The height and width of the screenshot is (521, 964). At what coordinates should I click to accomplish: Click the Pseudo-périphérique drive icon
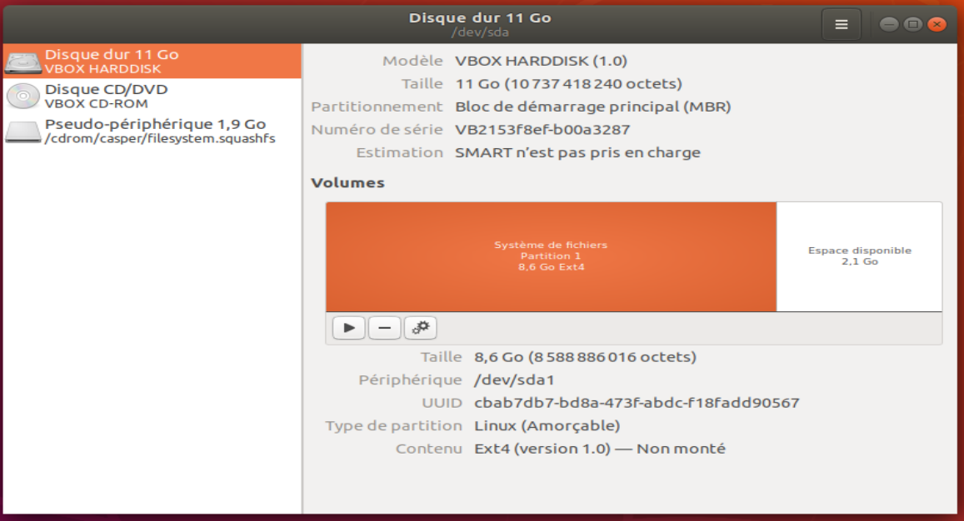point(23,131)
